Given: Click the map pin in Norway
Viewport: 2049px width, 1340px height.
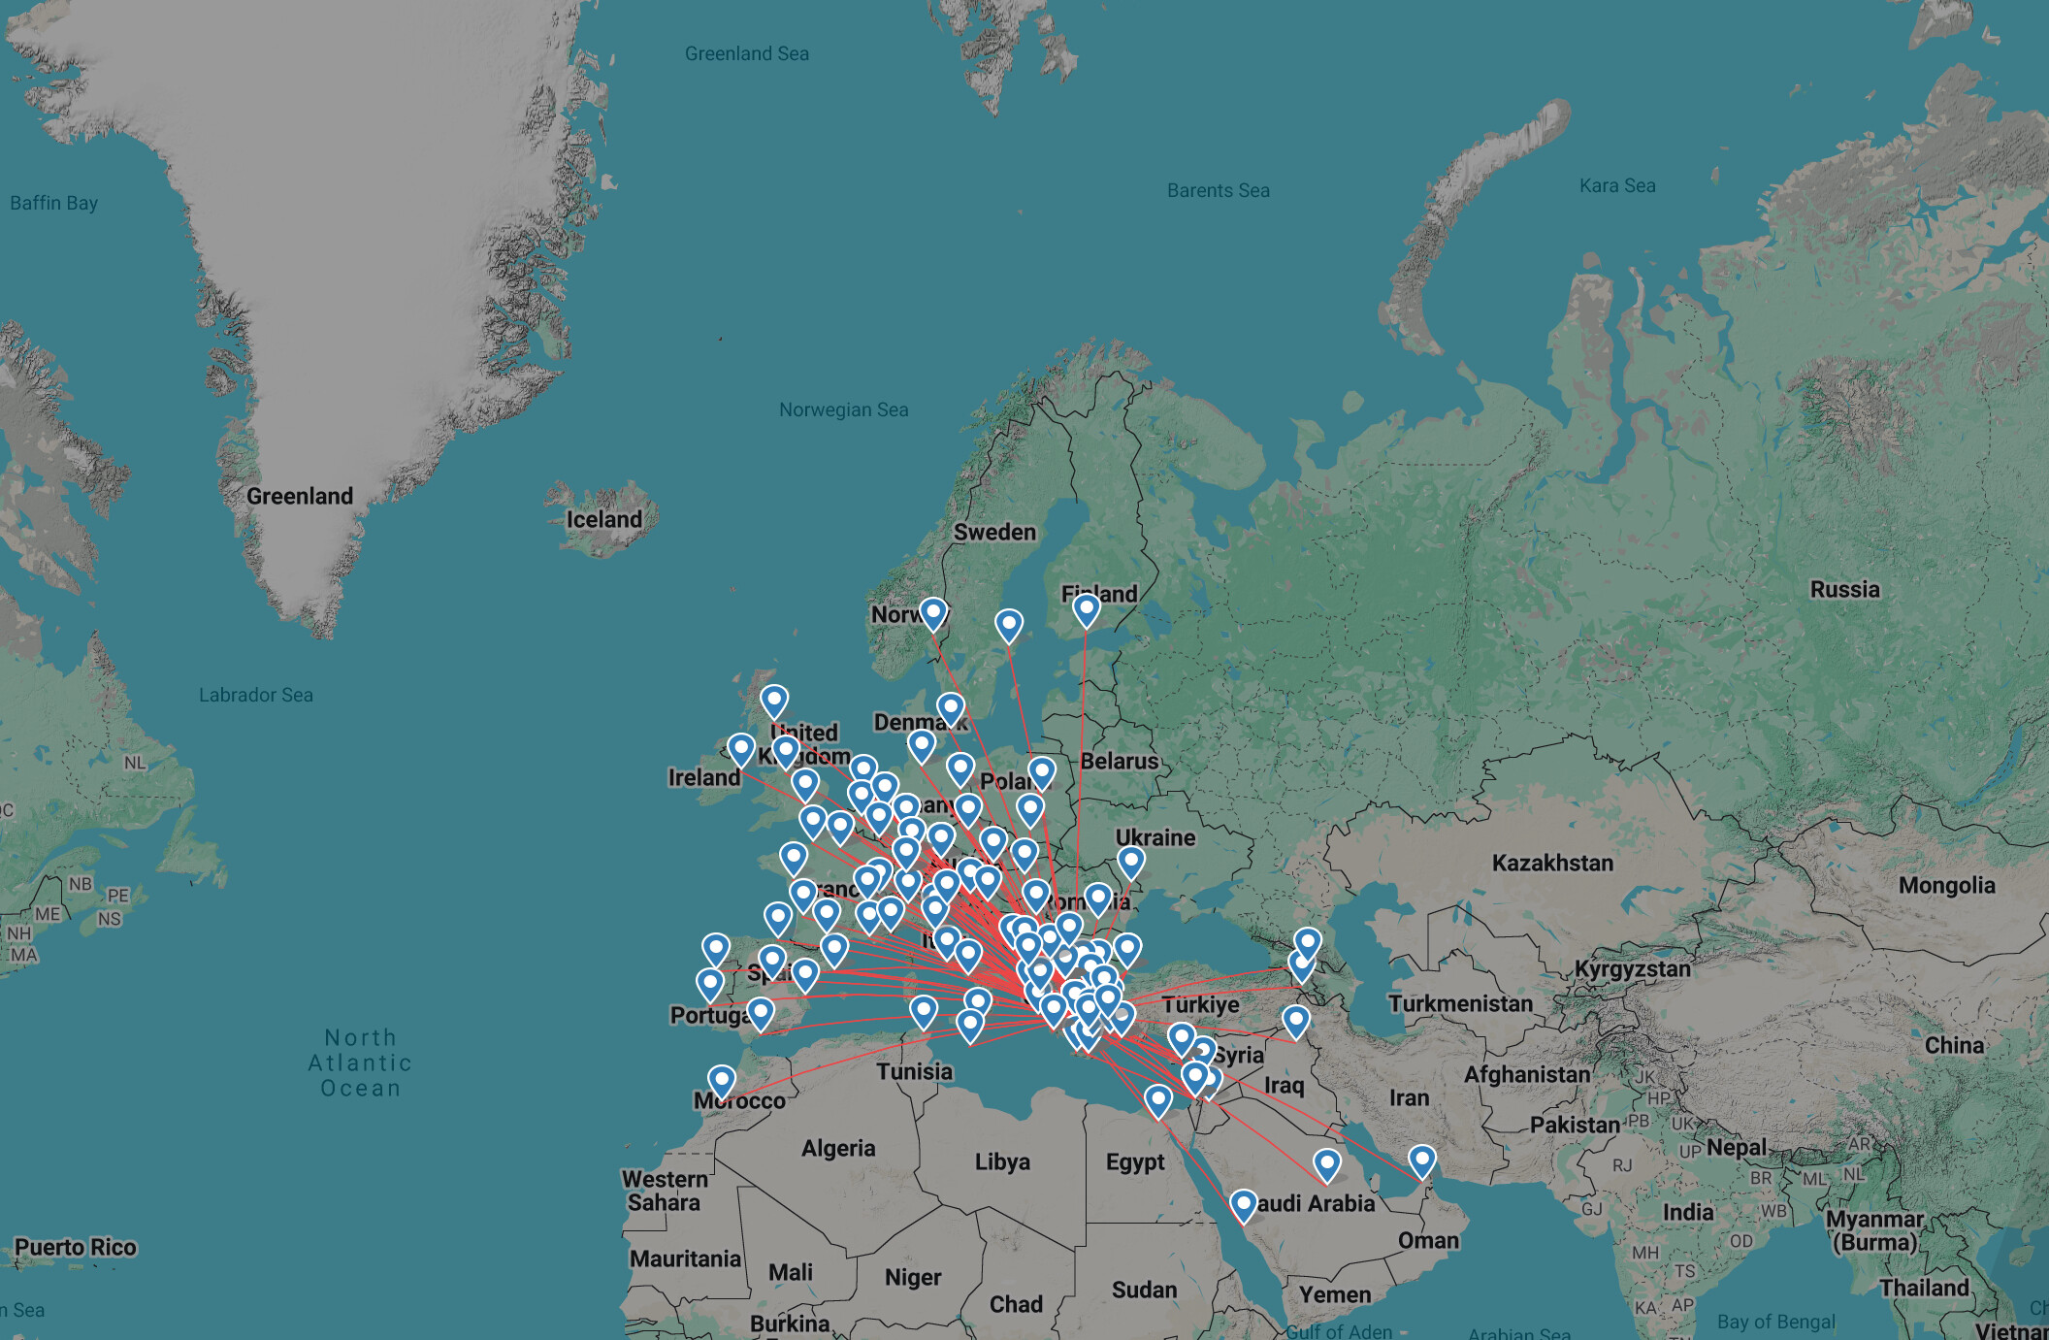Looking at the screenshot, I should click(x=932, y=613).
